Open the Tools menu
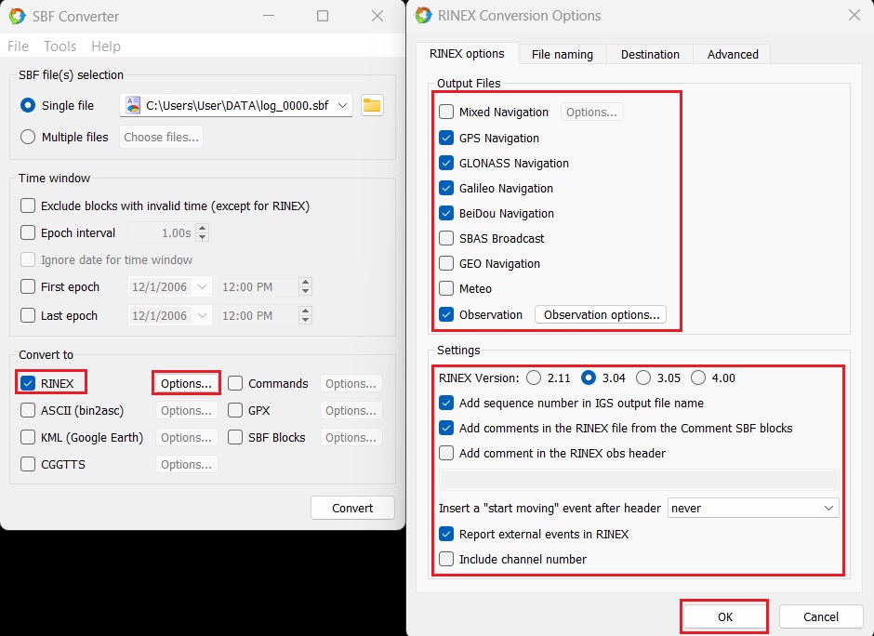 pos(60,46)
